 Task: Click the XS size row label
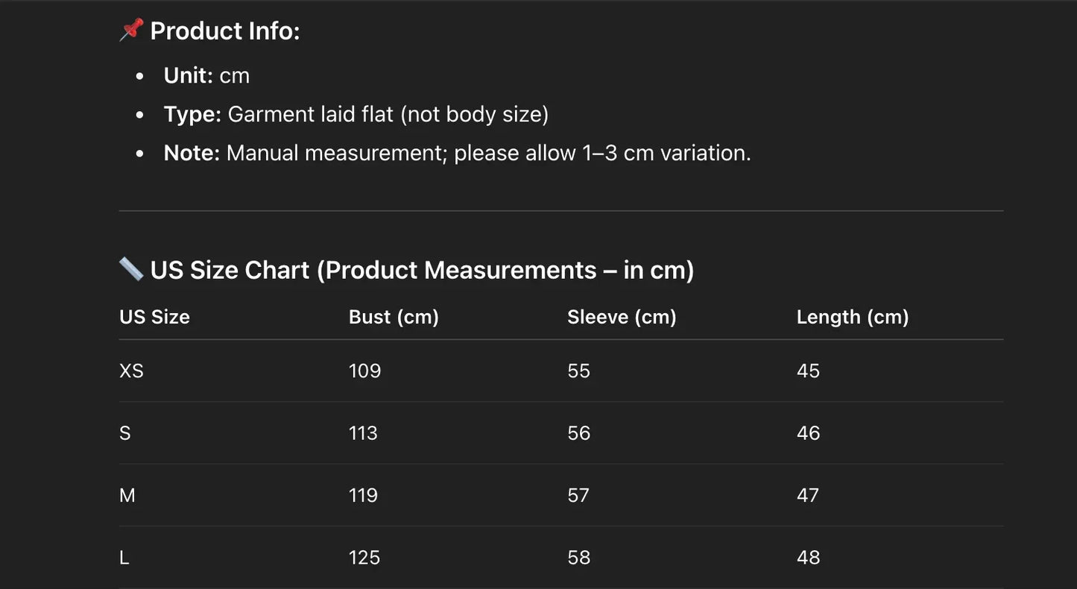point(131,371)
